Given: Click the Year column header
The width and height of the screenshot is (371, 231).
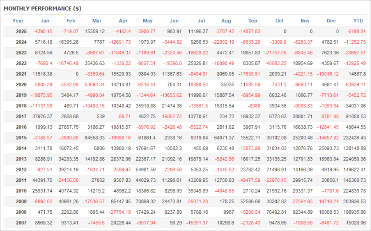Looking at the screenshot, I should [18, 21].
